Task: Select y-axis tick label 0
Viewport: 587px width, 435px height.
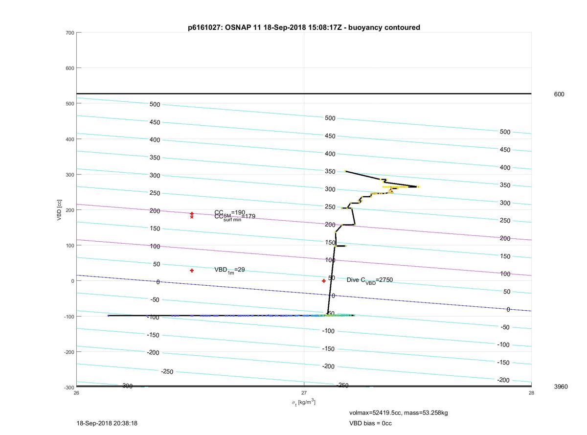Action: [72, 281]
